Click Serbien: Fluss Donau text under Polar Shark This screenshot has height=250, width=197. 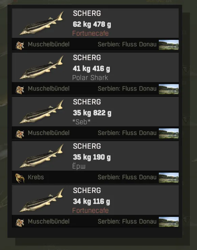[x=127, y=89]
